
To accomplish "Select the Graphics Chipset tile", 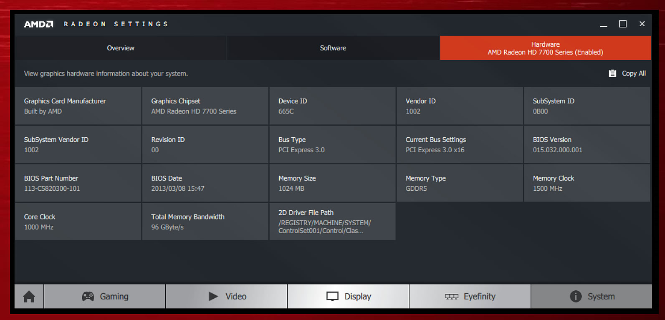I will coord(205,106).
